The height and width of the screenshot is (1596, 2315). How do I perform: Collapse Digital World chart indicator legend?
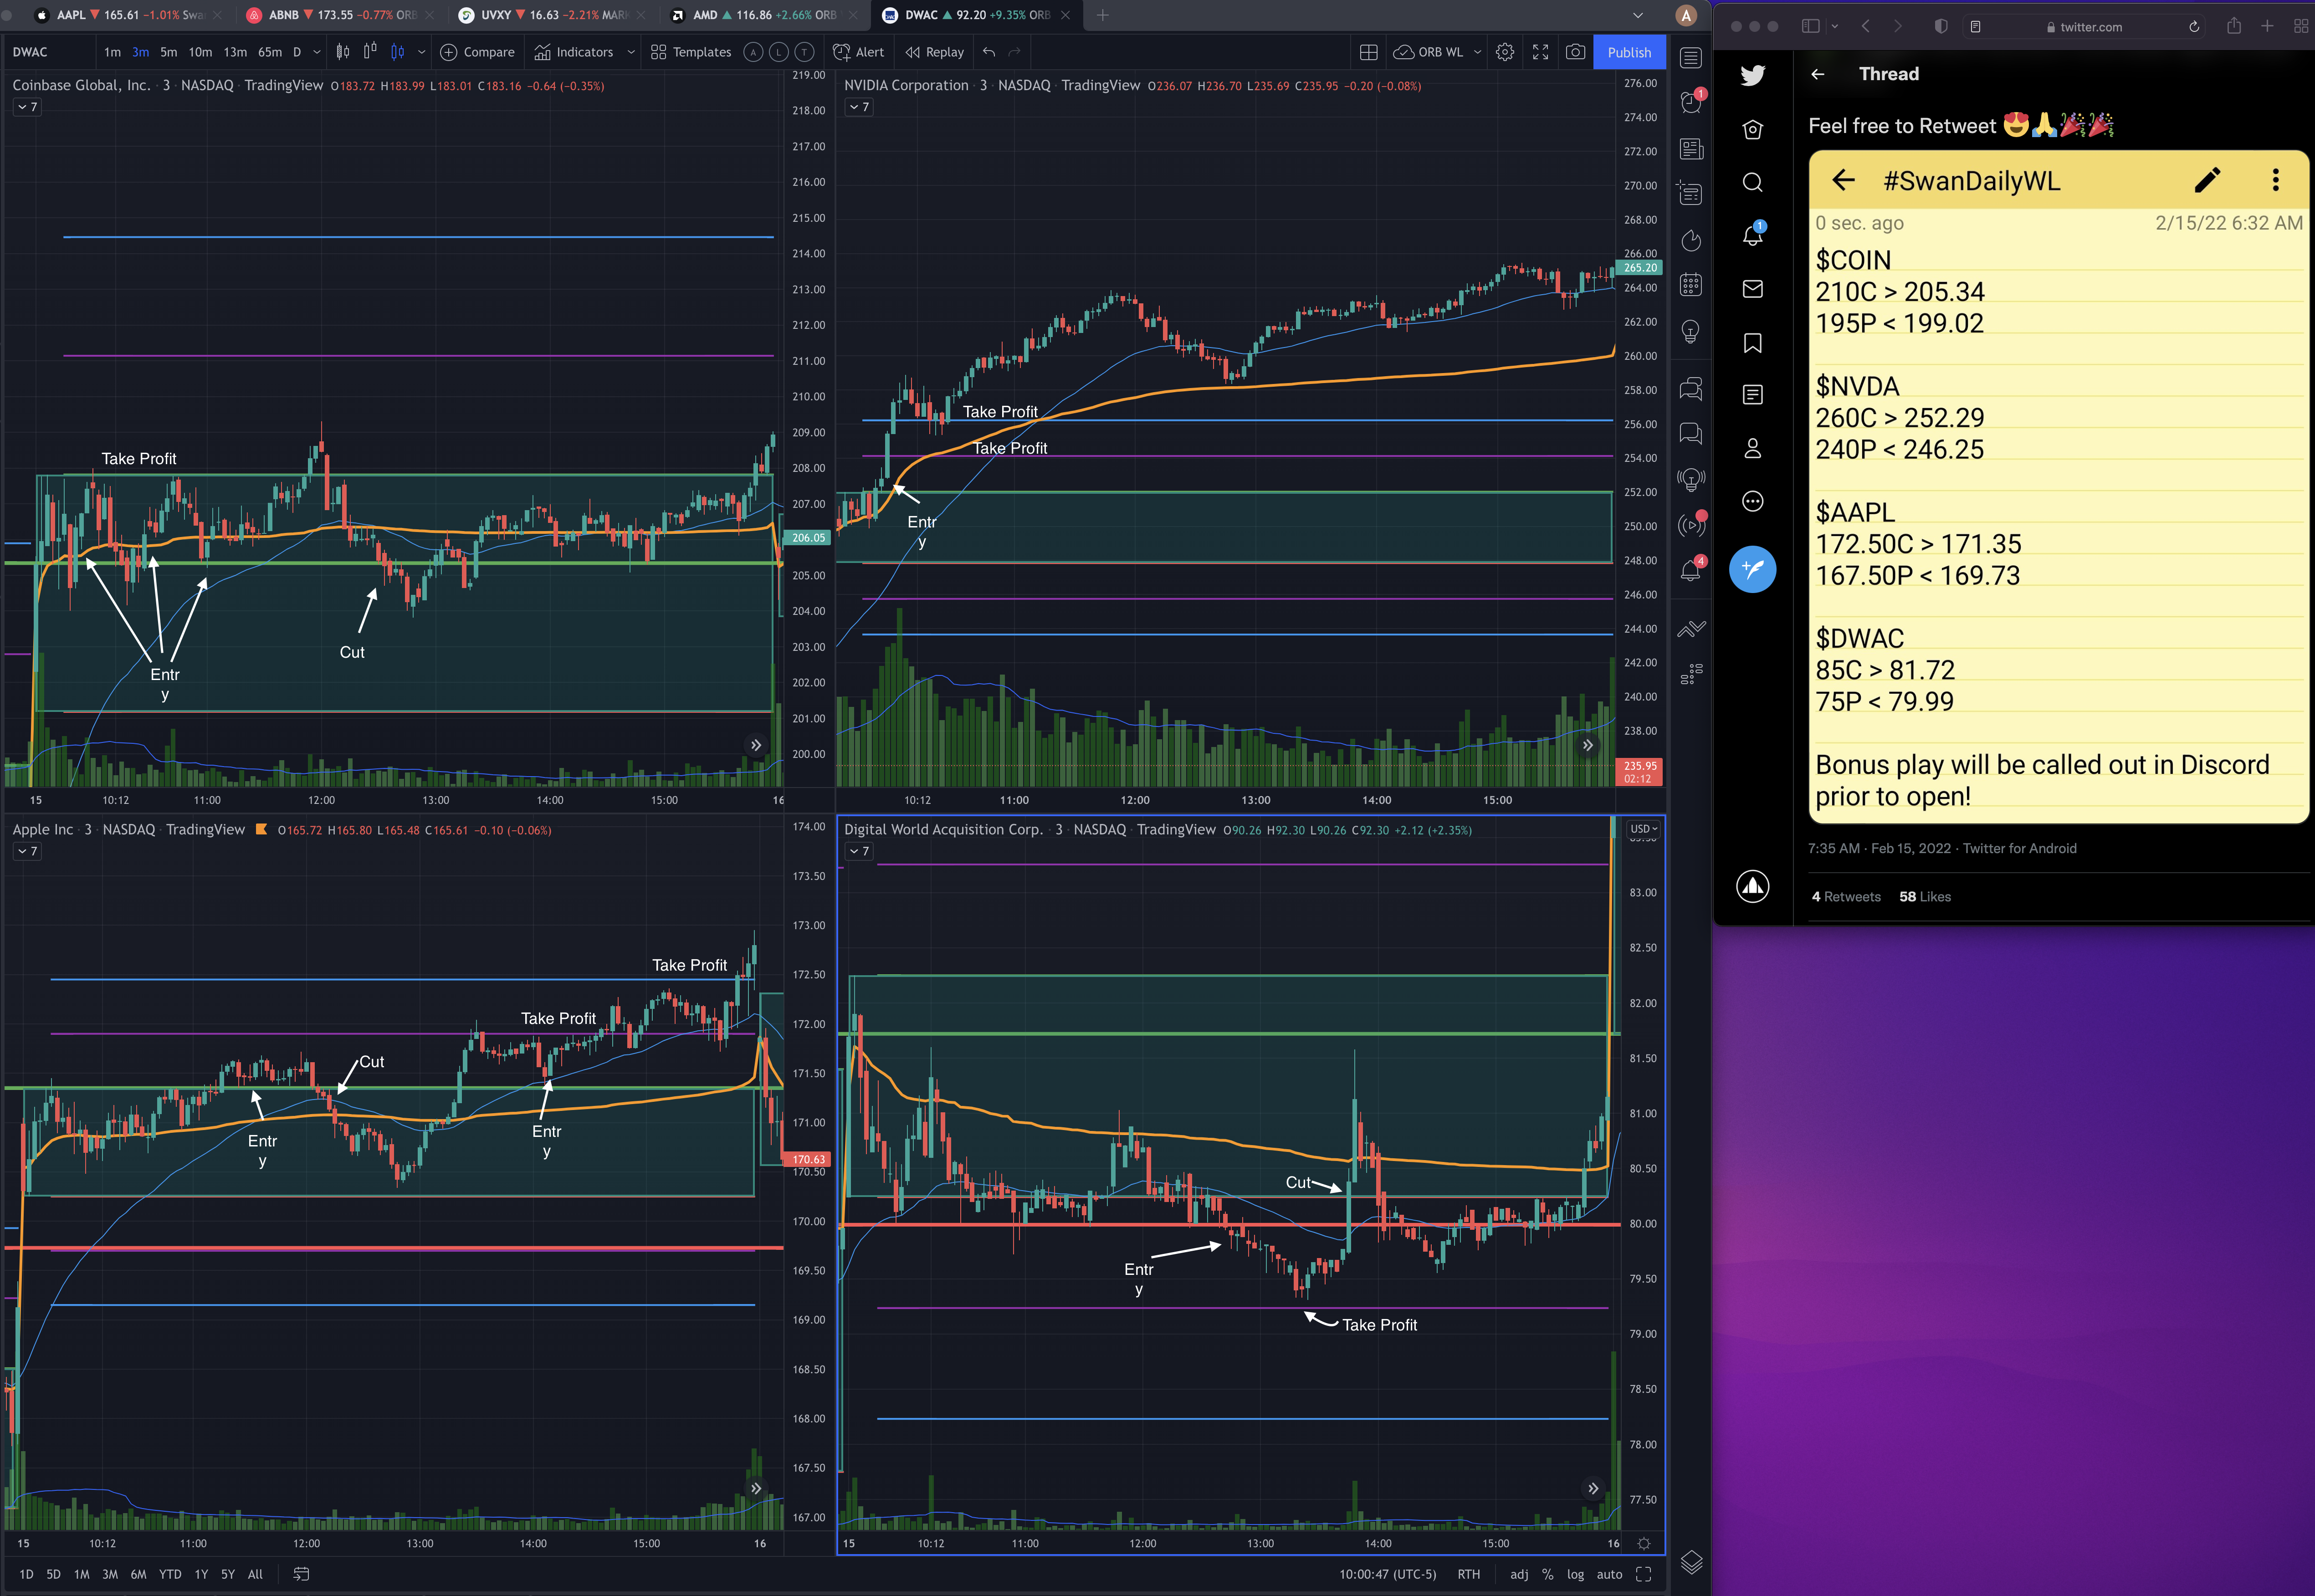pyautogui.click(x=859, y=851)
